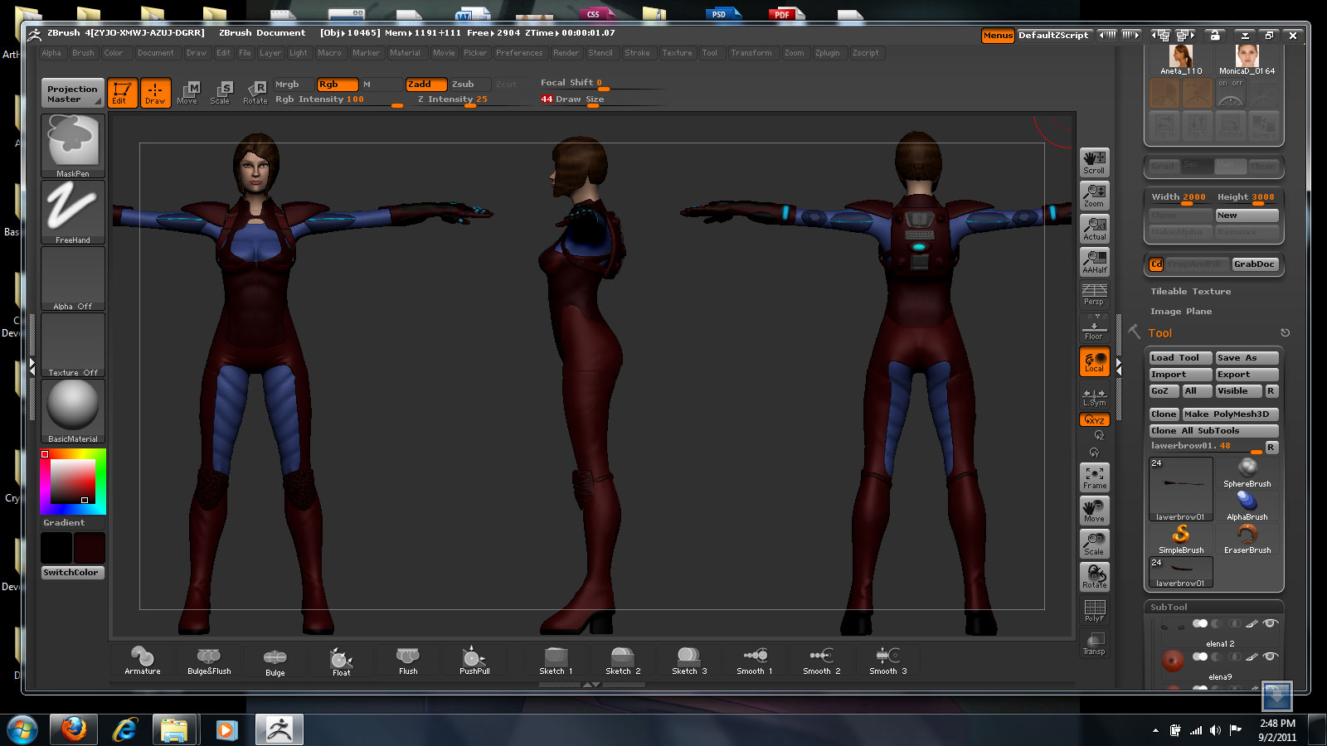Pick a color in the color picker square
The height and width of the screenshot is (746, 1327).
(x=73, y=481)
